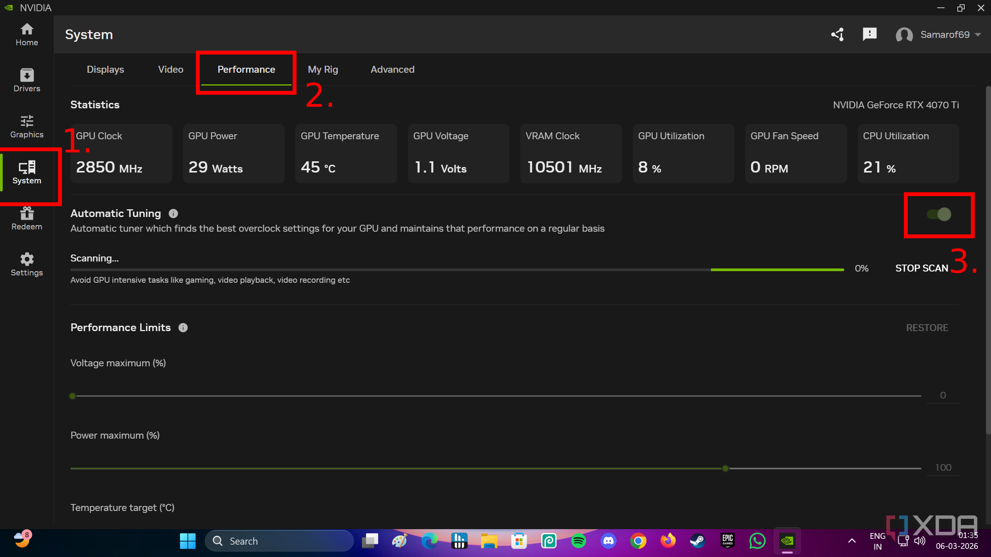Switch to My Rig tab
Screen dimensions: 991x557
pos(323,70)
